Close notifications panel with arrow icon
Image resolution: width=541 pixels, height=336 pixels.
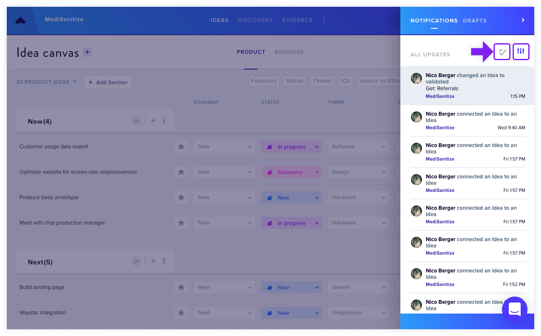point(523,20)
